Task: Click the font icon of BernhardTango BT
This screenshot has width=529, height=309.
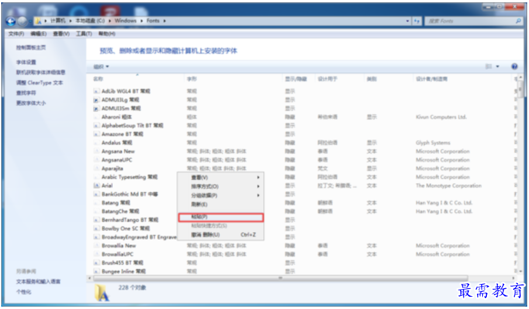Action: 96,220
